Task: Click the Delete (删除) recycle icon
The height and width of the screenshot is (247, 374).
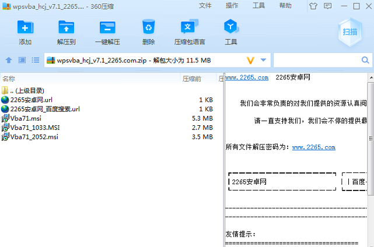Action: click(x=148, y=28)
